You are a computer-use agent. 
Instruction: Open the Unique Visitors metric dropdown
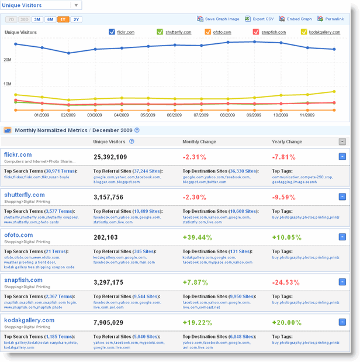tap(41, 5)
